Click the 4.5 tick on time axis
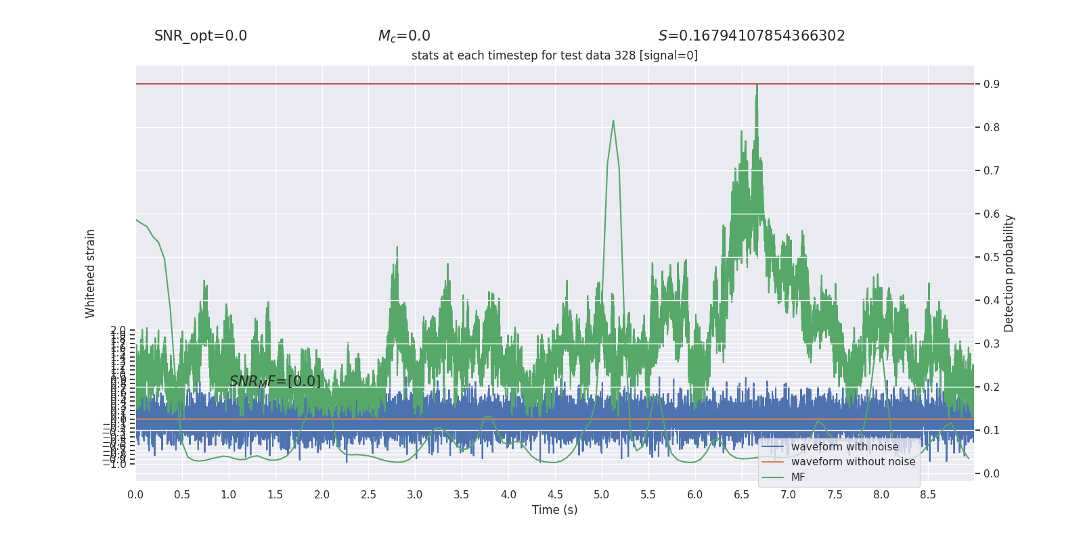 555,494
